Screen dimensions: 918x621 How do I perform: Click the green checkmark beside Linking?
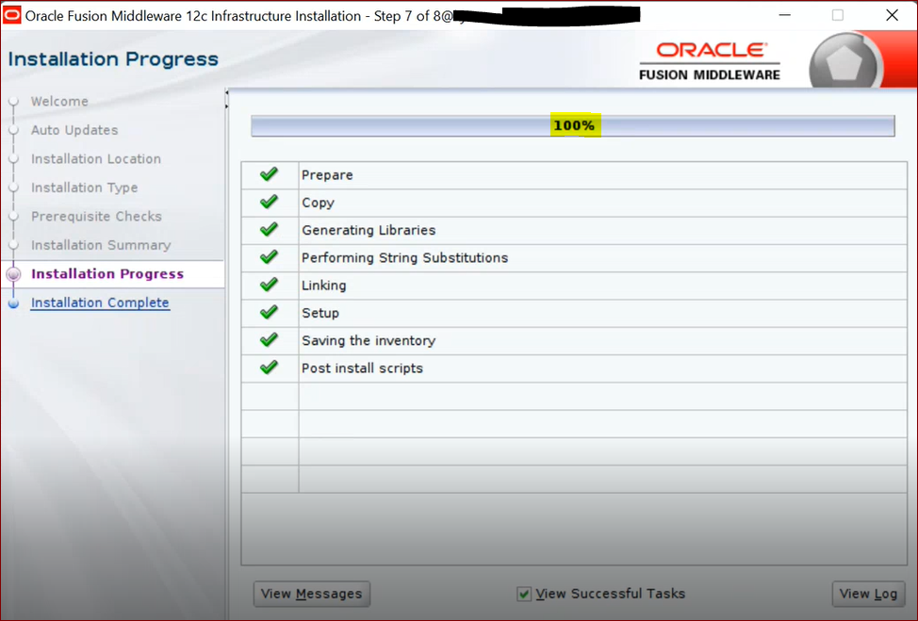(269, 284)
